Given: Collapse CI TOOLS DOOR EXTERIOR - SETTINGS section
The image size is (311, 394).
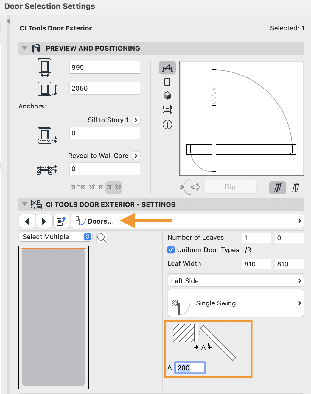Looking at the screenshot, I should pos(24,204).
